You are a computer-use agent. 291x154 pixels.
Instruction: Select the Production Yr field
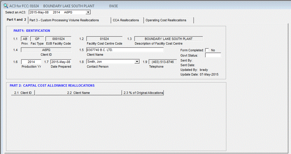click(31, 62)
